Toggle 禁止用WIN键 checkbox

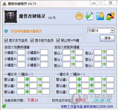click(58, 40)
